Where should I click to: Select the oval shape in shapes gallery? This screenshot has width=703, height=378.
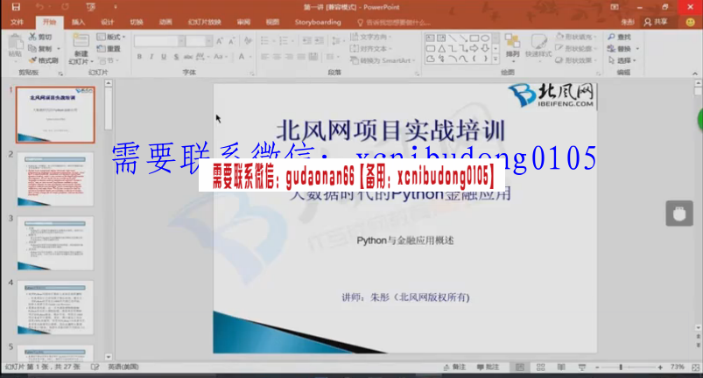pos(485,38)
